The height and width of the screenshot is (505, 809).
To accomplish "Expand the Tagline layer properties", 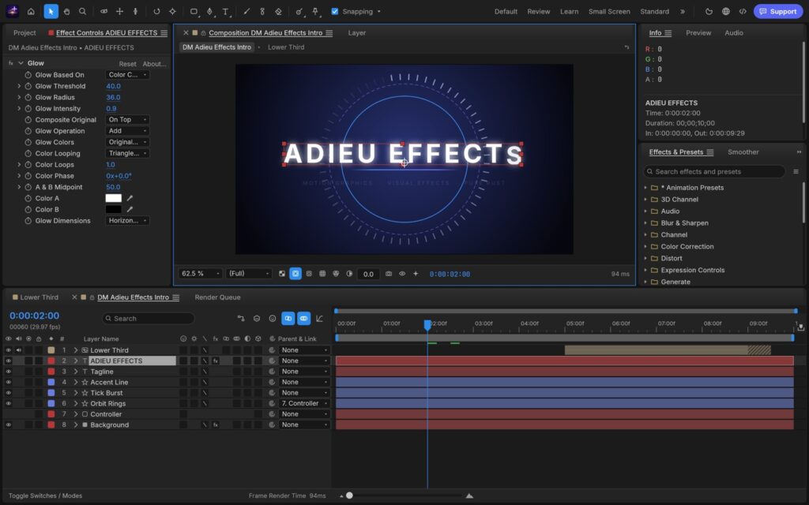I will 76,372.
